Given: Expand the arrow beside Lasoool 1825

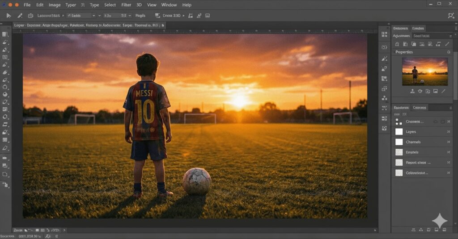Looking at the screenshot, I should click(63, 16).
